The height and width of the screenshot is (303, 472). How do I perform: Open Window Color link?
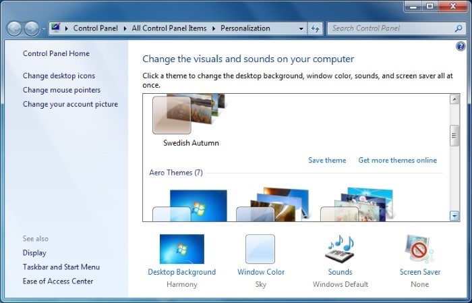[x=261, y=272]
